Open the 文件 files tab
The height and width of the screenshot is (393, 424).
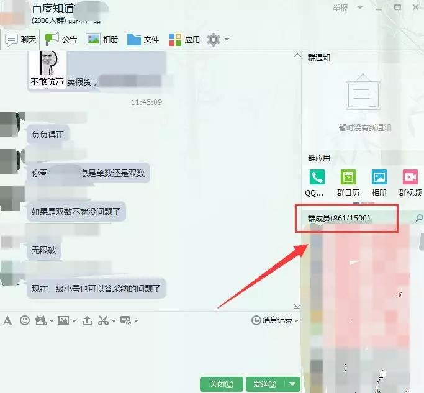(x=143, y=40)
